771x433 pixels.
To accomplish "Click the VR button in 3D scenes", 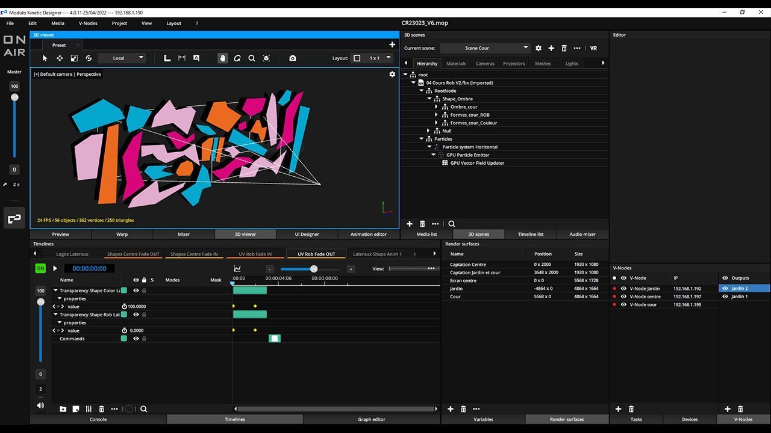I will 593,48.
